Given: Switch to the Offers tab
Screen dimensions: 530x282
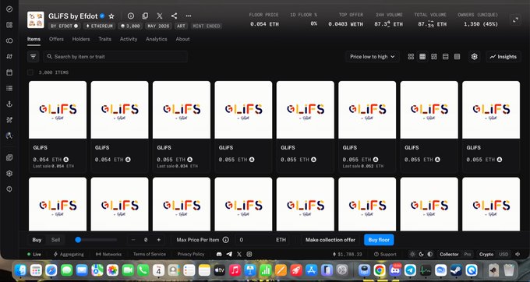Looking at the screenshot, I should tap(56, 39).
